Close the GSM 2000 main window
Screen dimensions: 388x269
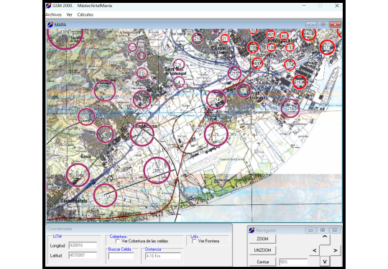(337, 6)
